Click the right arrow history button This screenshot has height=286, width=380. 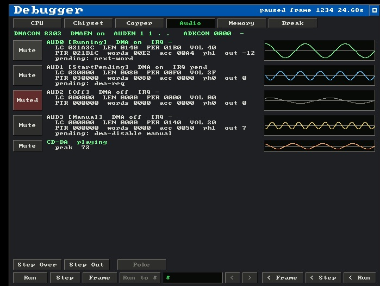click(x=250, y=278)
